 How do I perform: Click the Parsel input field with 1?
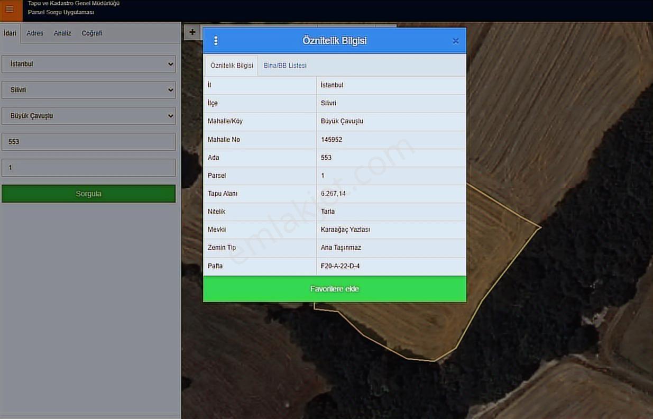pyautogui.click(x=88, y=168)
